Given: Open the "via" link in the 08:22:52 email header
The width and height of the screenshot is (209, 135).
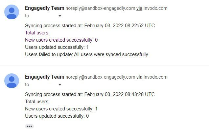Looking at the screenshot, I should [x=139, y=9].
